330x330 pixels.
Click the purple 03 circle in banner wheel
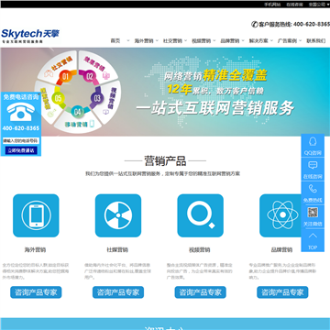click(97, 98)
